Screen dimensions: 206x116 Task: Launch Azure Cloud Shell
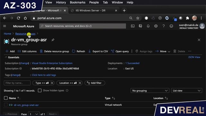133,26
